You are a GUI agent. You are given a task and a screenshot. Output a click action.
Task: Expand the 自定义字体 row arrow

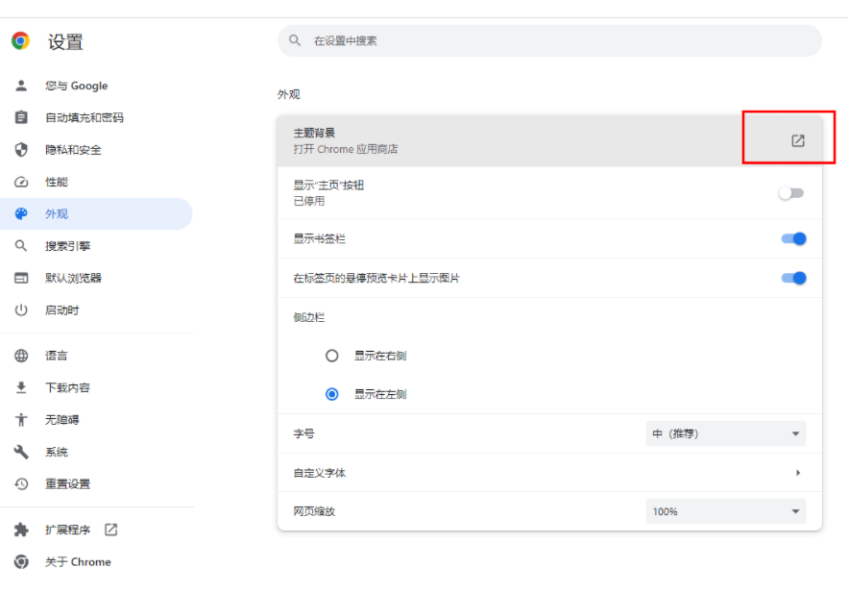click(797, 473)
